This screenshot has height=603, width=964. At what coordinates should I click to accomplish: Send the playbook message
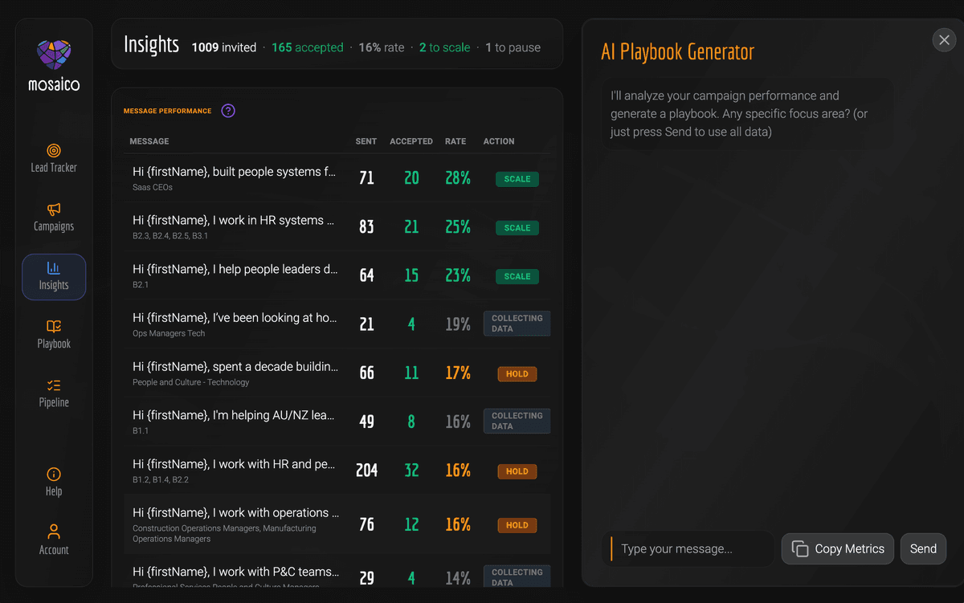923,549
